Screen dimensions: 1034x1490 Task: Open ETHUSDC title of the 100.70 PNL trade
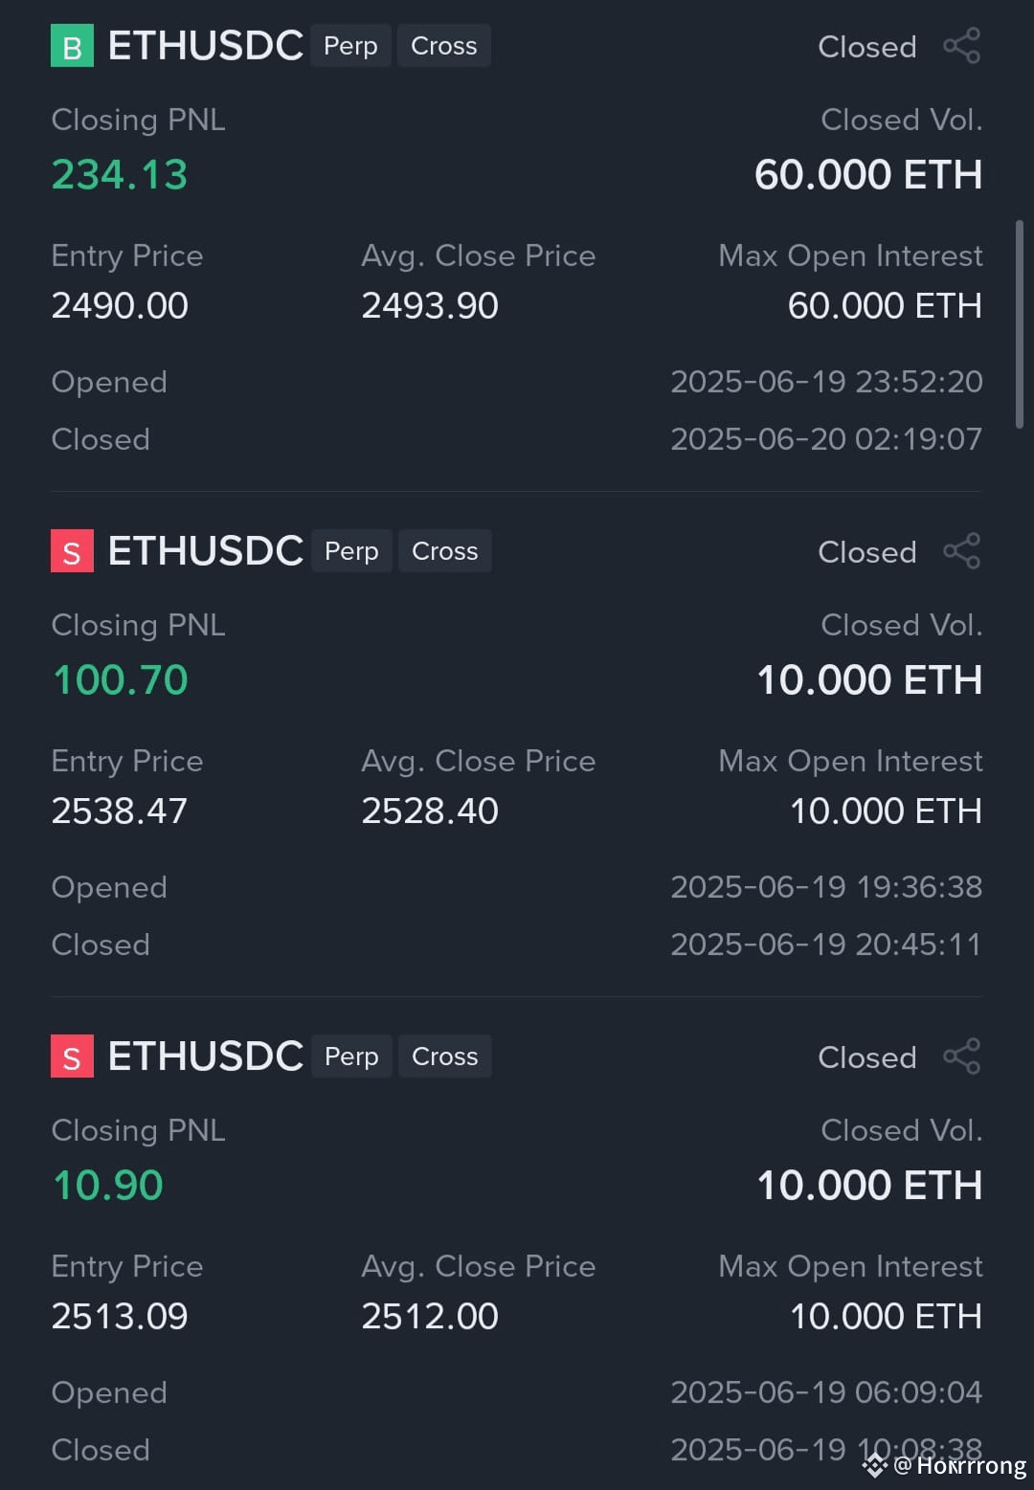click(x=206, y=551)
